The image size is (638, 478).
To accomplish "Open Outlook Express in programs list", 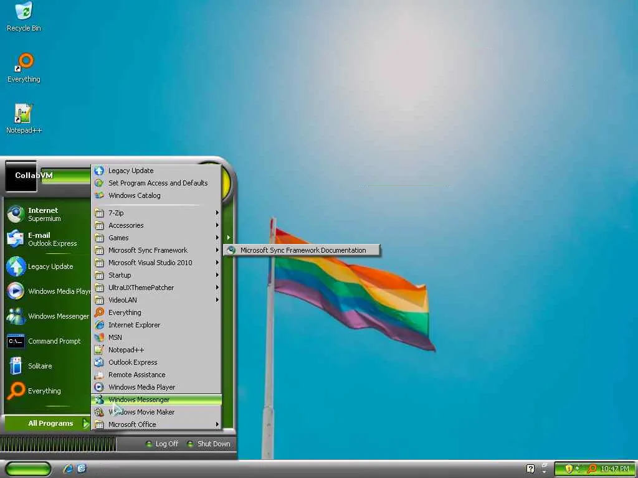I will click(156, 363).
